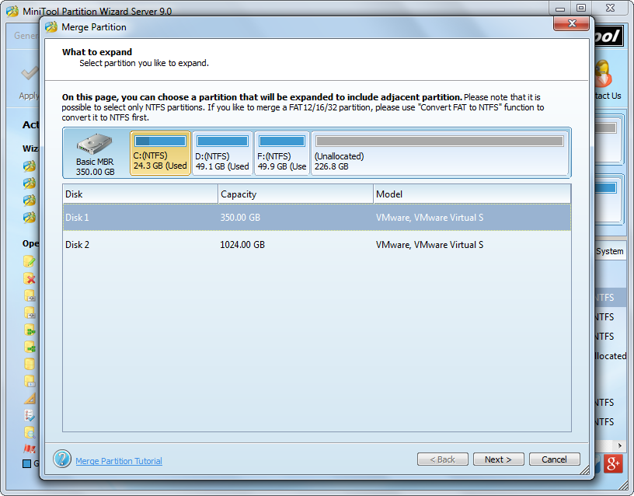Click the Capacity column header

295,194
